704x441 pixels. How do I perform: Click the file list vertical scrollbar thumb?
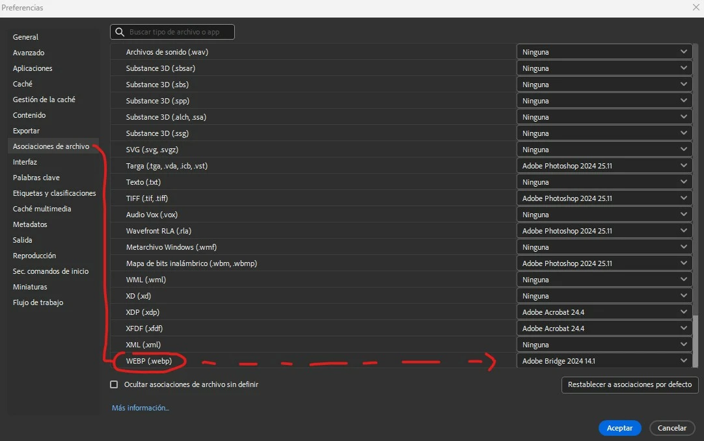pos(696,341)
